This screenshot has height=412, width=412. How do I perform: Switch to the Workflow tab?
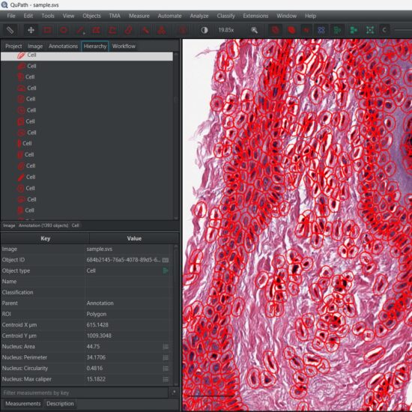[x=124, y=46]
